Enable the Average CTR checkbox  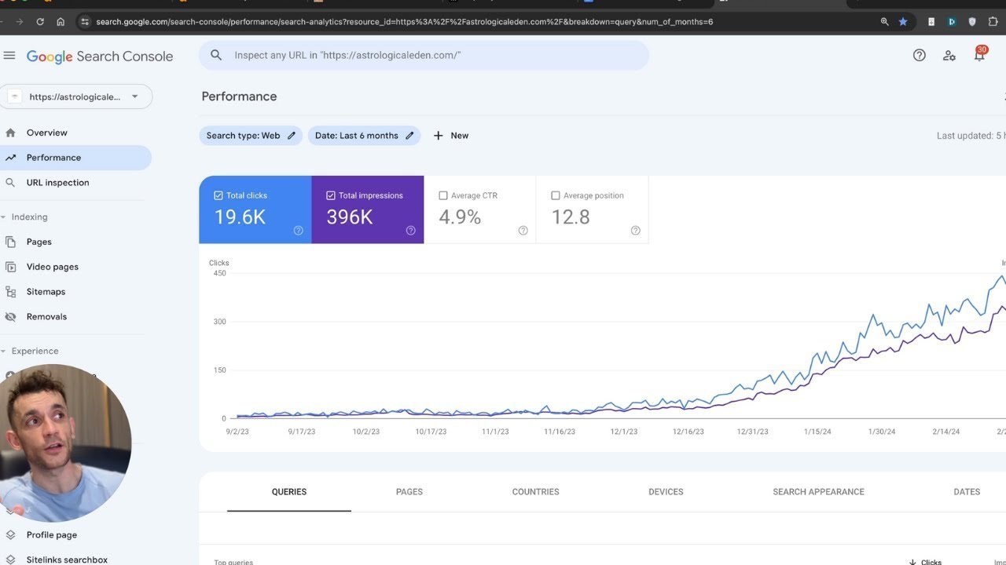[443, 195]
